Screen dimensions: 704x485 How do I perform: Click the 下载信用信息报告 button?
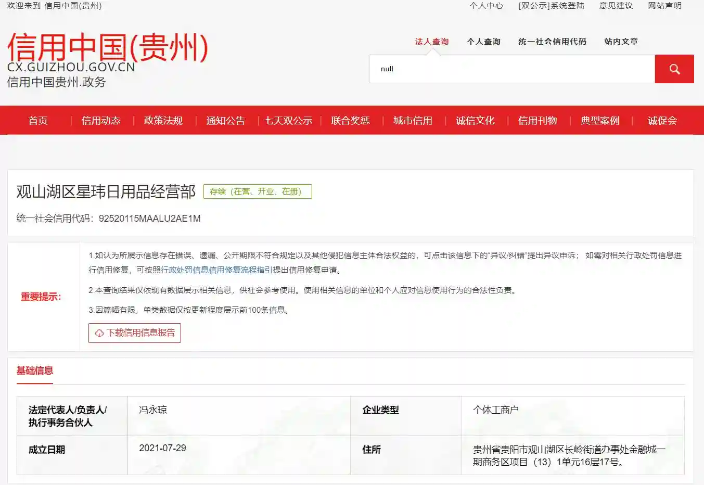pyautogui.click(x=135, y=333)
